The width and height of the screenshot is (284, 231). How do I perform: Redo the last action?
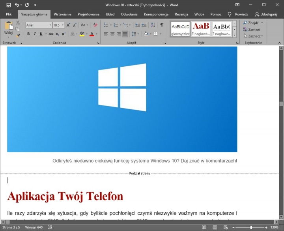coord(27,5)
